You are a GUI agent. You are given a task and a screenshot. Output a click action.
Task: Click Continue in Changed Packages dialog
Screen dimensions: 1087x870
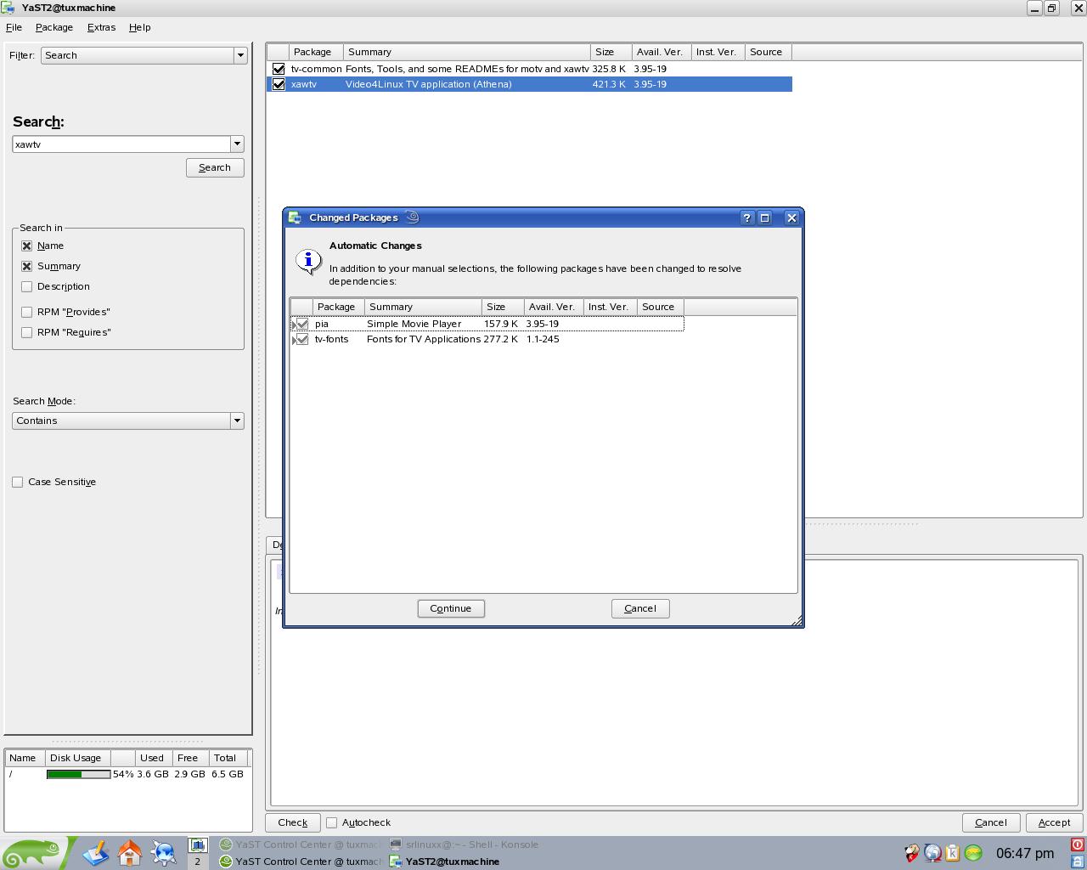pyautogui.click(x=451, y=608)
